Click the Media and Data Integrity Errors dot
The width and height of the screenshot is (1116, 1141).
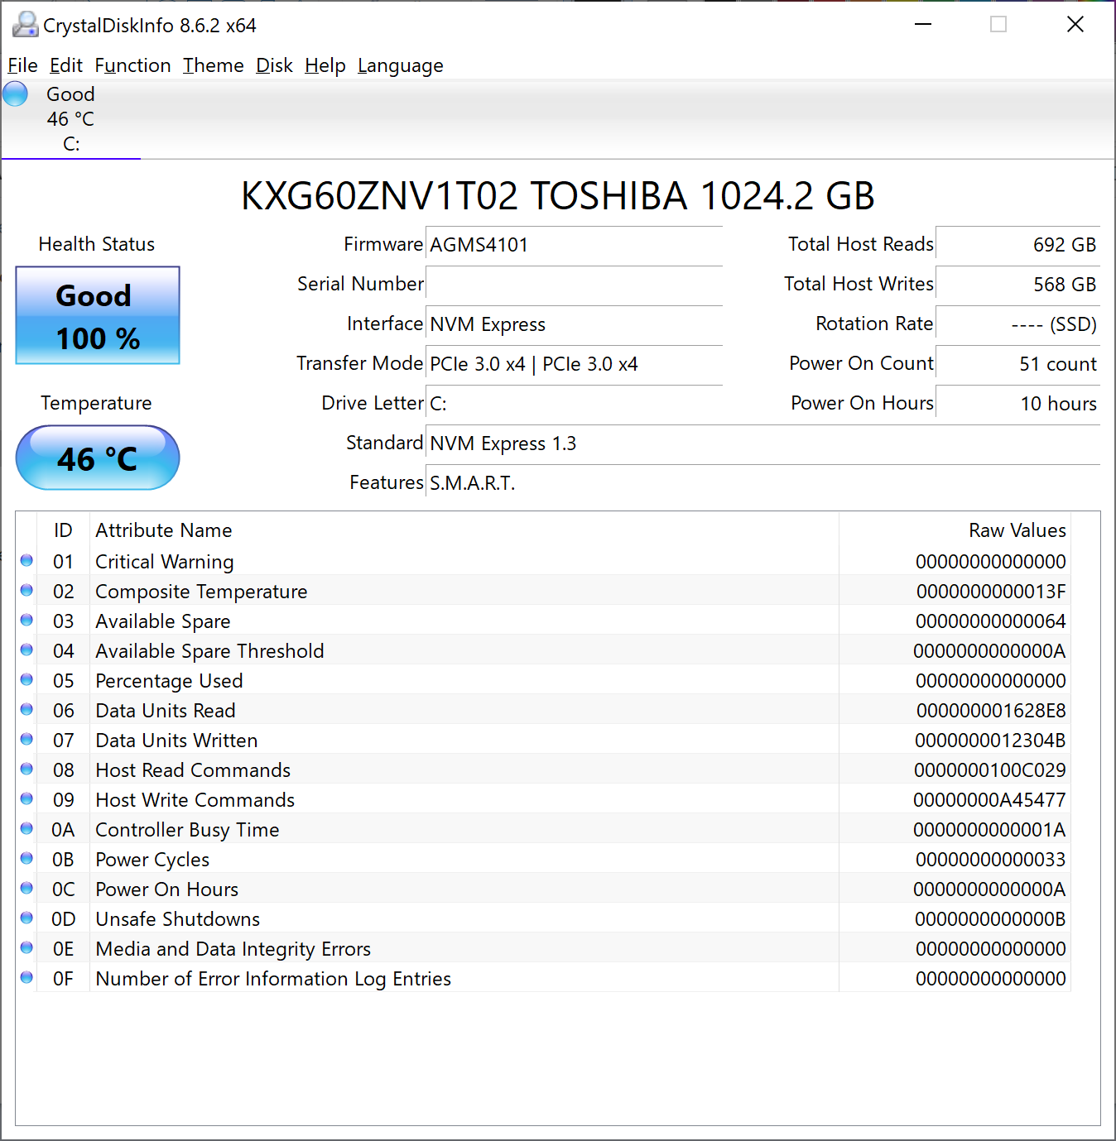click(x=26, y=947)
